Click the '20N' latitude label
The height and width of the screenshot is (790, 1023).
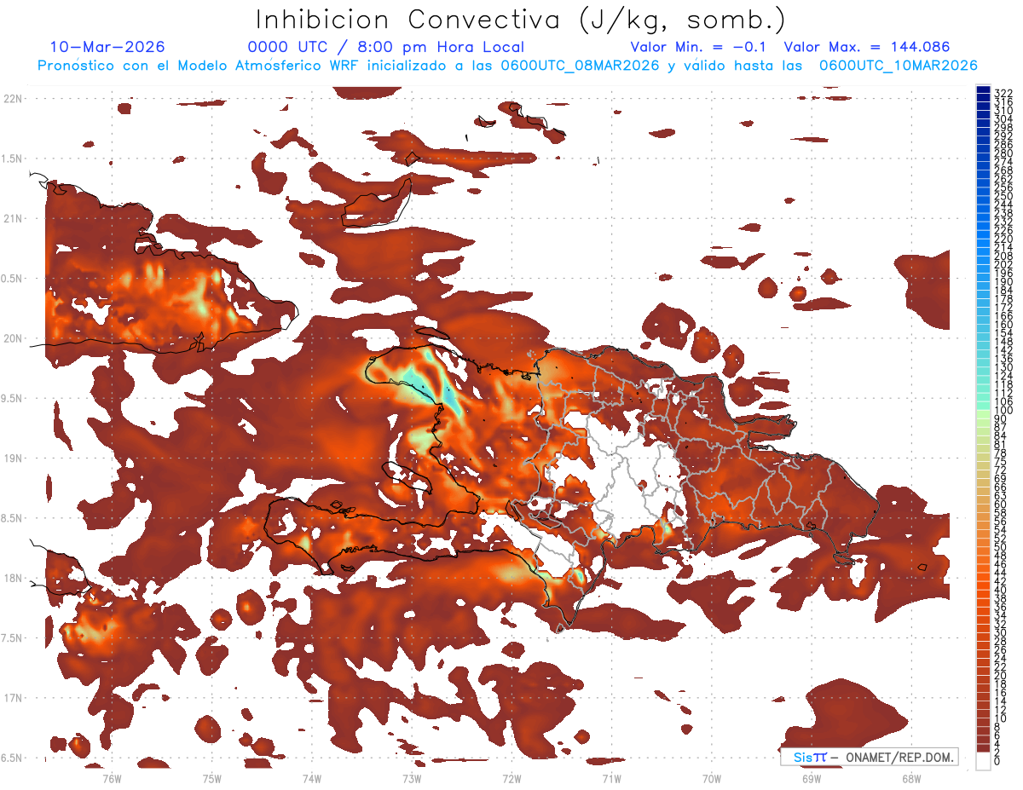coord(13,338)
